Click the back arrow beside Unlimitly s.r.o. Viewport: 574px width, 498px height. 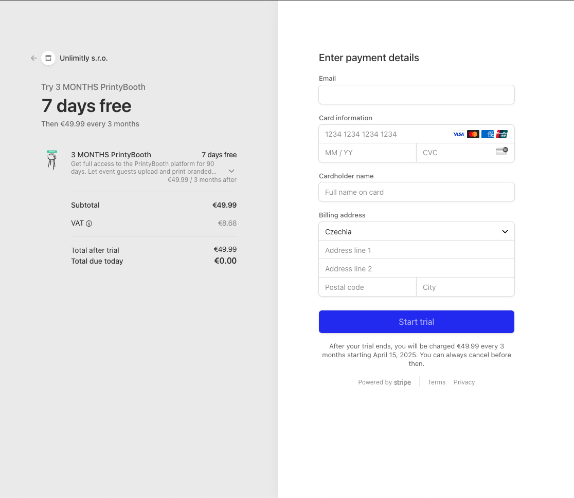pyautogui.click(x=33, y=58)
